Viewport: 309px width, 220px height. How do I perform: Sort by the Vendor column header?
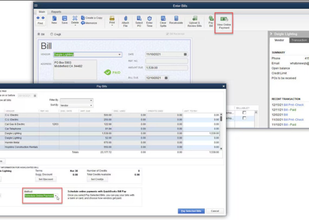[x=21, y=111]
